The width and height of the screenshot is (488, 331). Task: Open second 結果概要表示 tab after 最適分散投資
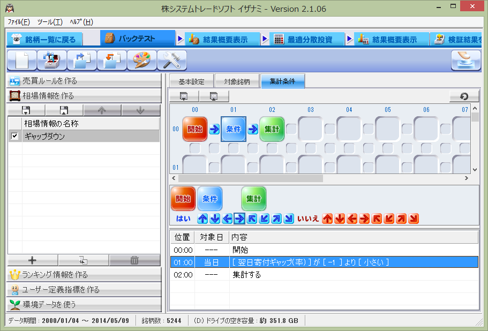(392, 40)
